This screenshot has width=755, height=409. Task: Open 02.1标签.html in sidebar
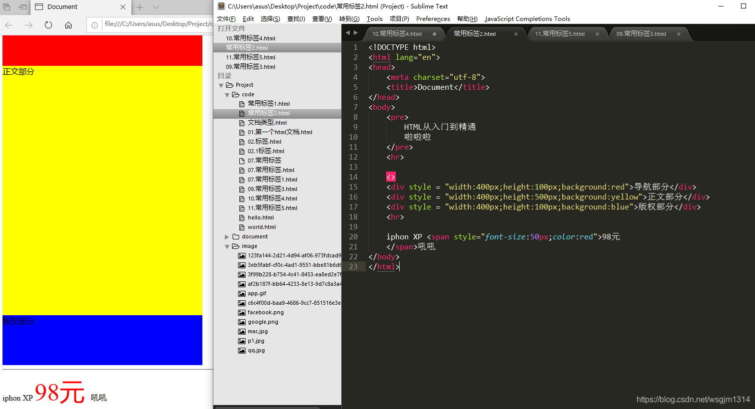[266, 151]
